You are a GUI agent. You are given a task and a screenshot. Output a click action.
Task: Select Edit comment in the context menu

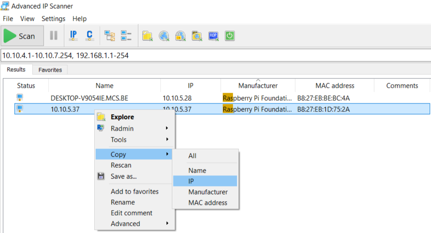(135, 213)
